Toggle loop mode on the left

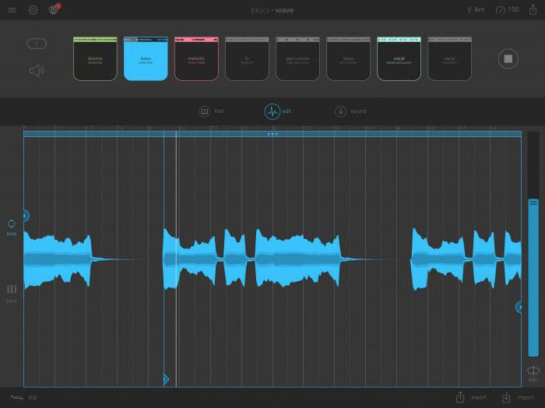[12, 227]
